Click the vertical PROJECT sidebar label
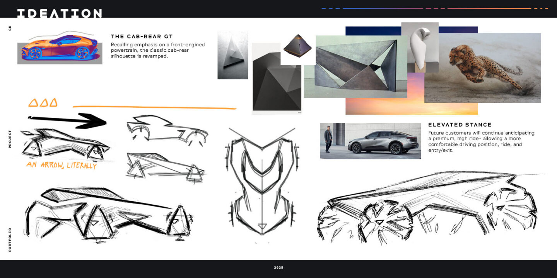557x278 pixels. click(10, 139)
